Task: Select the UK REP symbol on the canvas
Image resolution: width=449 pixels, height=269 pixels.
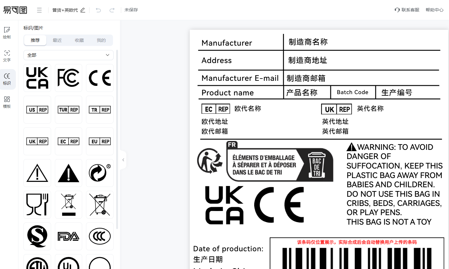Action: tap(336, 109)
